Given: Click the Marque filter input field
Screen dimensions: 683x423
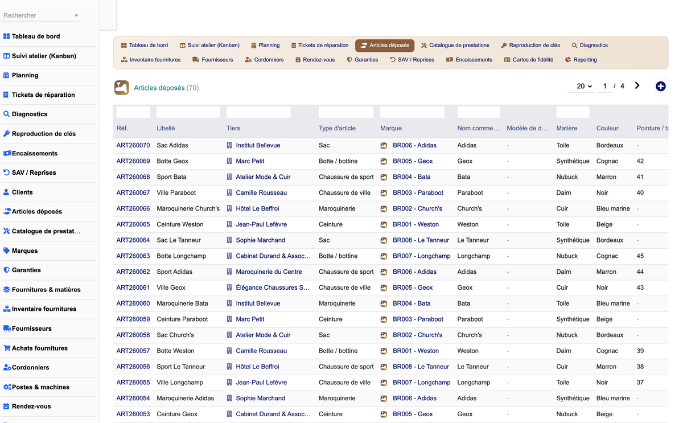Looking at the screenshot, I should pos(412,112).
